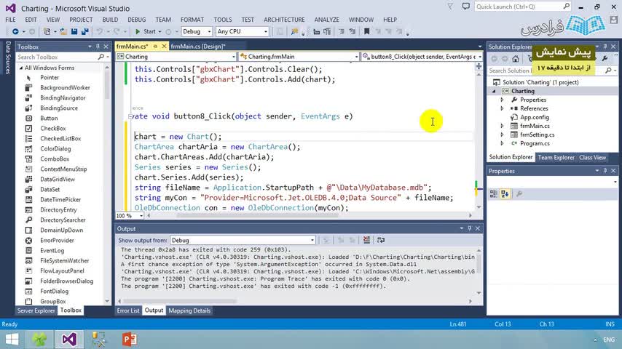Open the Debug configuration dropdown
The height and width of the screenshot is (349, 622).
pyautogui.click(x=197, y=31)
